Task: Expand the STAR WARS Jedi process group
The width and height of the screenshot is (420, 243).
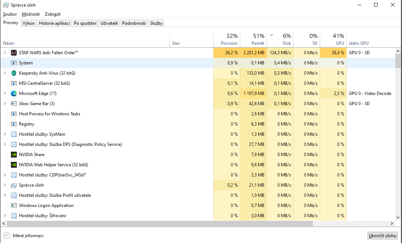Action: tap(5, 53)
